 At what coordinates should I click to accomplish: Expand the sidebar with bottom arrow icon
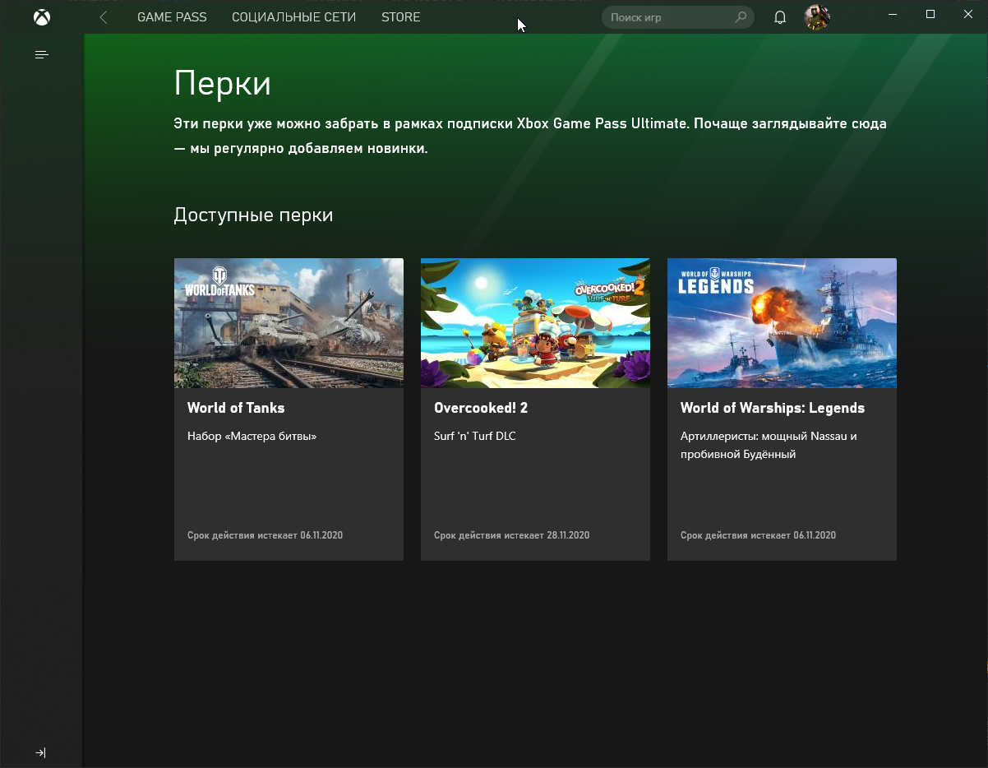click(41, 752)
